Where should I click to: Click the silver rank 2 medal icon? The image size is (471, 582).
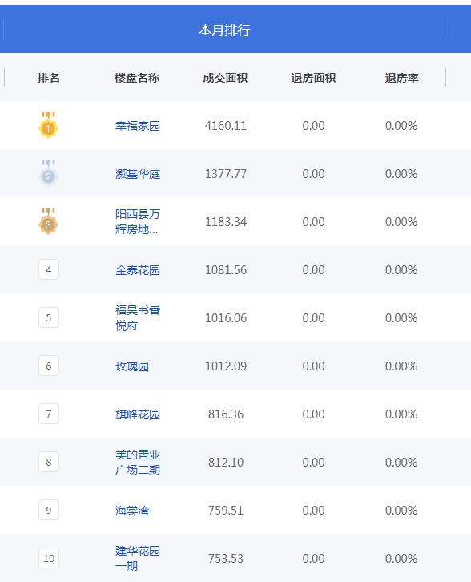pos(48,173)
